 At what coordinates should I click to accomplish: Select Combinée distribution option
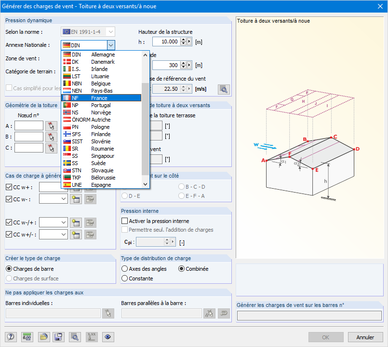pos(181,269)
